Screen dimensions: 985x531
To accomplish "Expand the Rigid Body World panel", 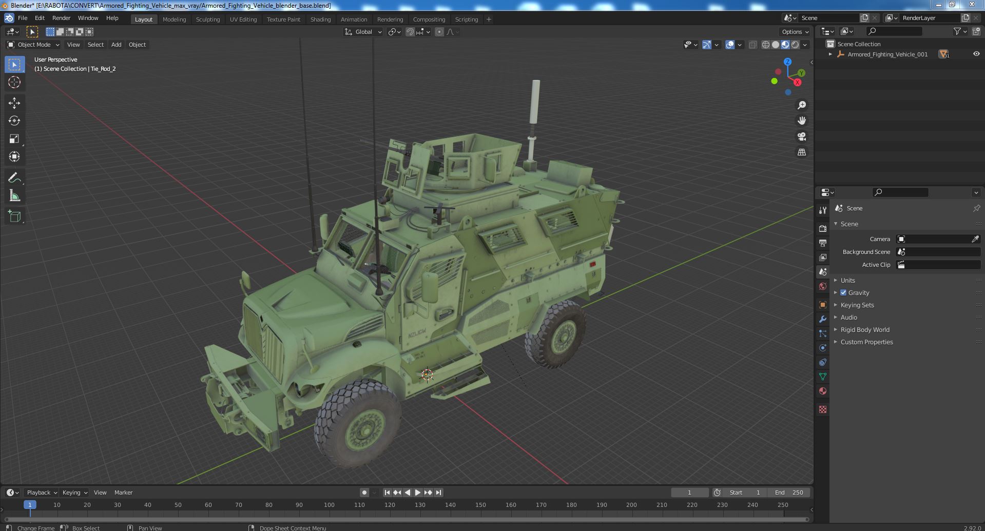I will [864, 329].
